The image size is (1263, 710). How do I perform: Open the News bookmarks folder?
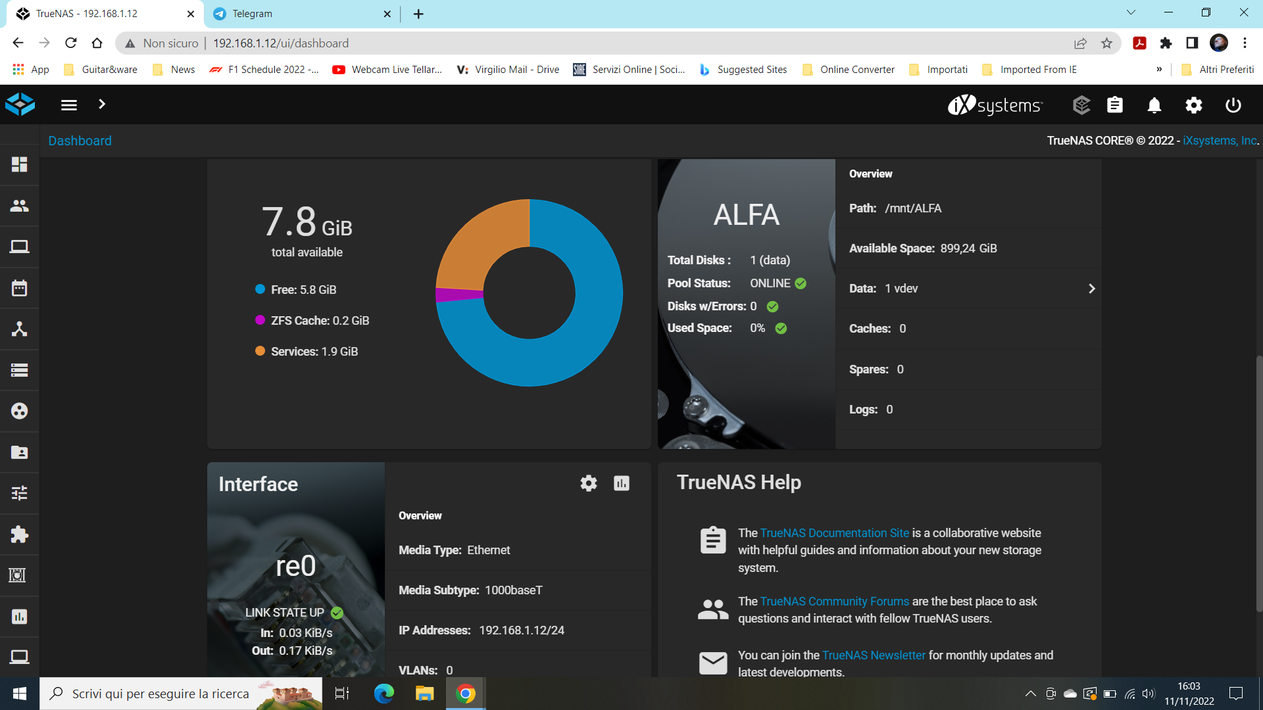(x=174, y=70)
